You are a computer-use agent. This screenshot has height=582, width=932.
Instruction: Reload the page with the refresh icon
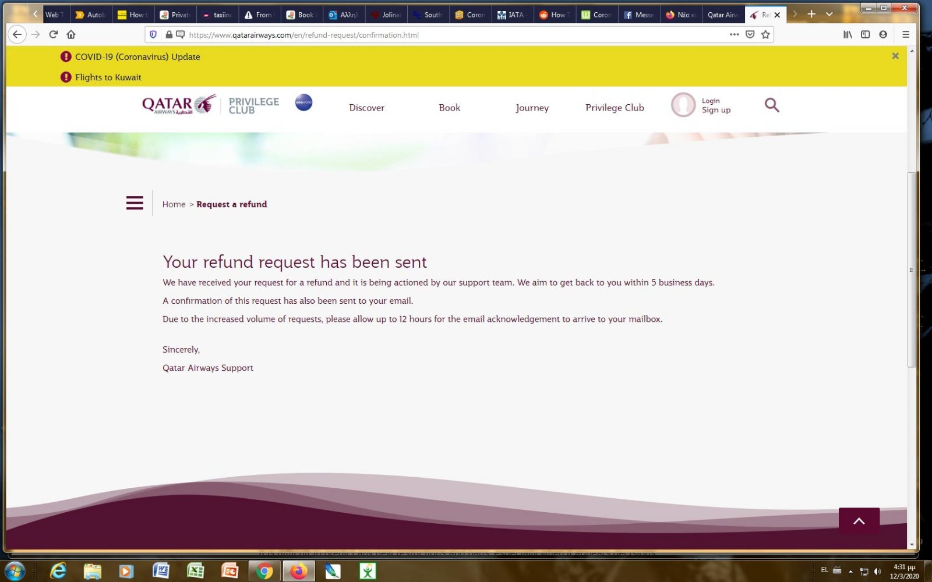(x=53, y=34)
